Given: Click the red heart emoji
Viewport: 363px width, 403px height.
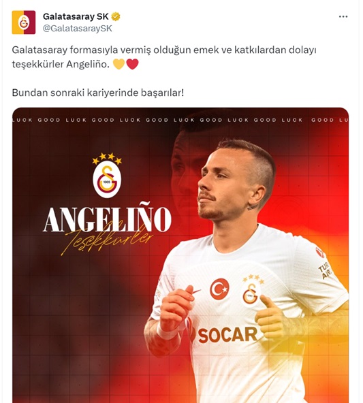Looking at the screenshot, I should (x=132, y=64).
